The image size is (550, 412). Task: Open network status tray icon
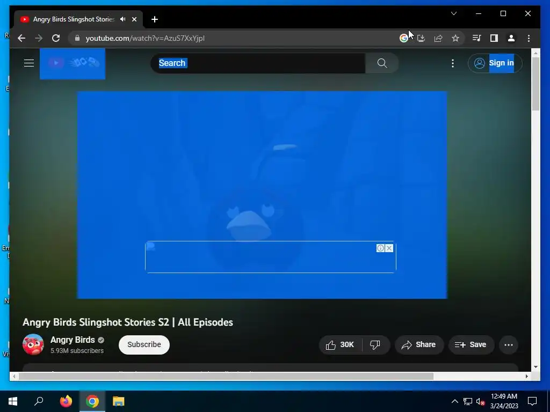pyautogui.click(x=468, y=401)
